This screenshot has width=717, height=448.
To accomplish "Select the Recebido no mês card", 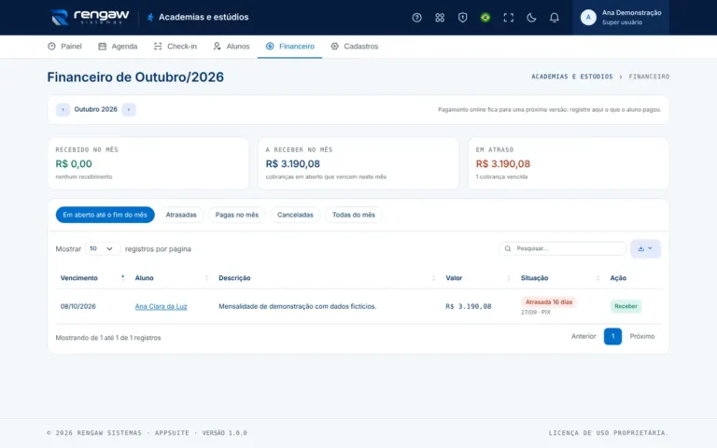I will click(148, 163).
